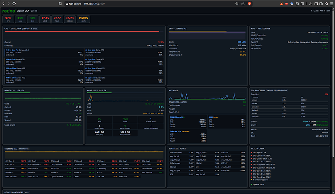Click the 22/23 Docker tile
This screenshot has width=335, height=194.
[x=69, y=19]
